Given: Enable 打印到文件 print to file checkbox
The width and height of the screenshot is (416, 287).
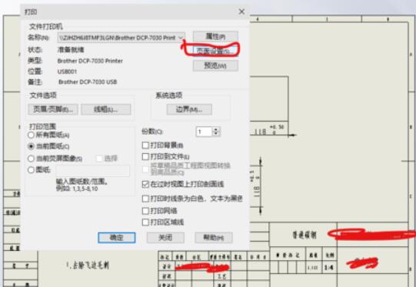Looking at the screenshot, I should coord(145,157).
